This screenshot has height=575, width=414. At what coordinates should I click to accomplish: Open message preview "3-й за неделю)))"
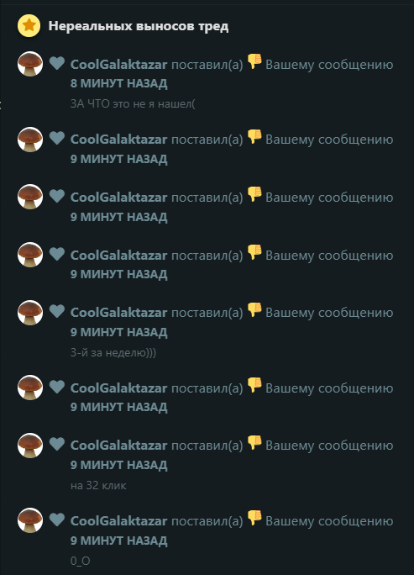[113, 352]
